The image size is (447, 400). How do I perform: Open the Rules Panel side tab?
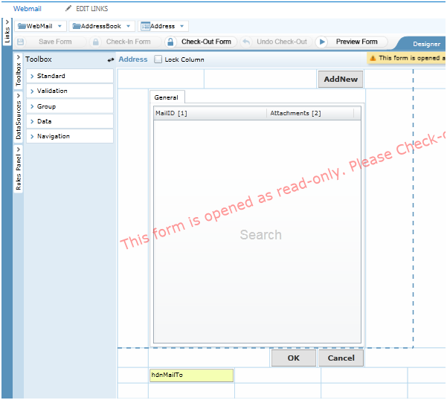[19, 169]
